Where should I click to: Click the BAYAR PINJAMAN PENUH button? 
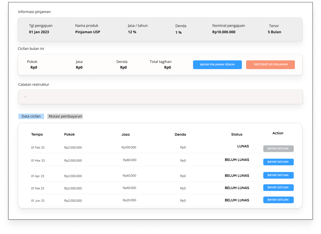point(217,65)
